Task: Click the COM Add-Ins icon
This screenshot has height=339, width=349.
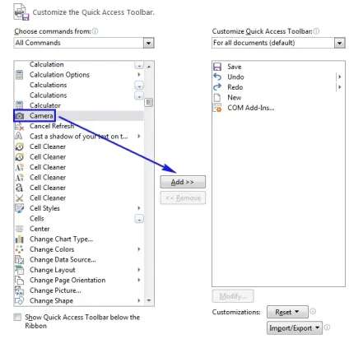Action: pos(217,108)
